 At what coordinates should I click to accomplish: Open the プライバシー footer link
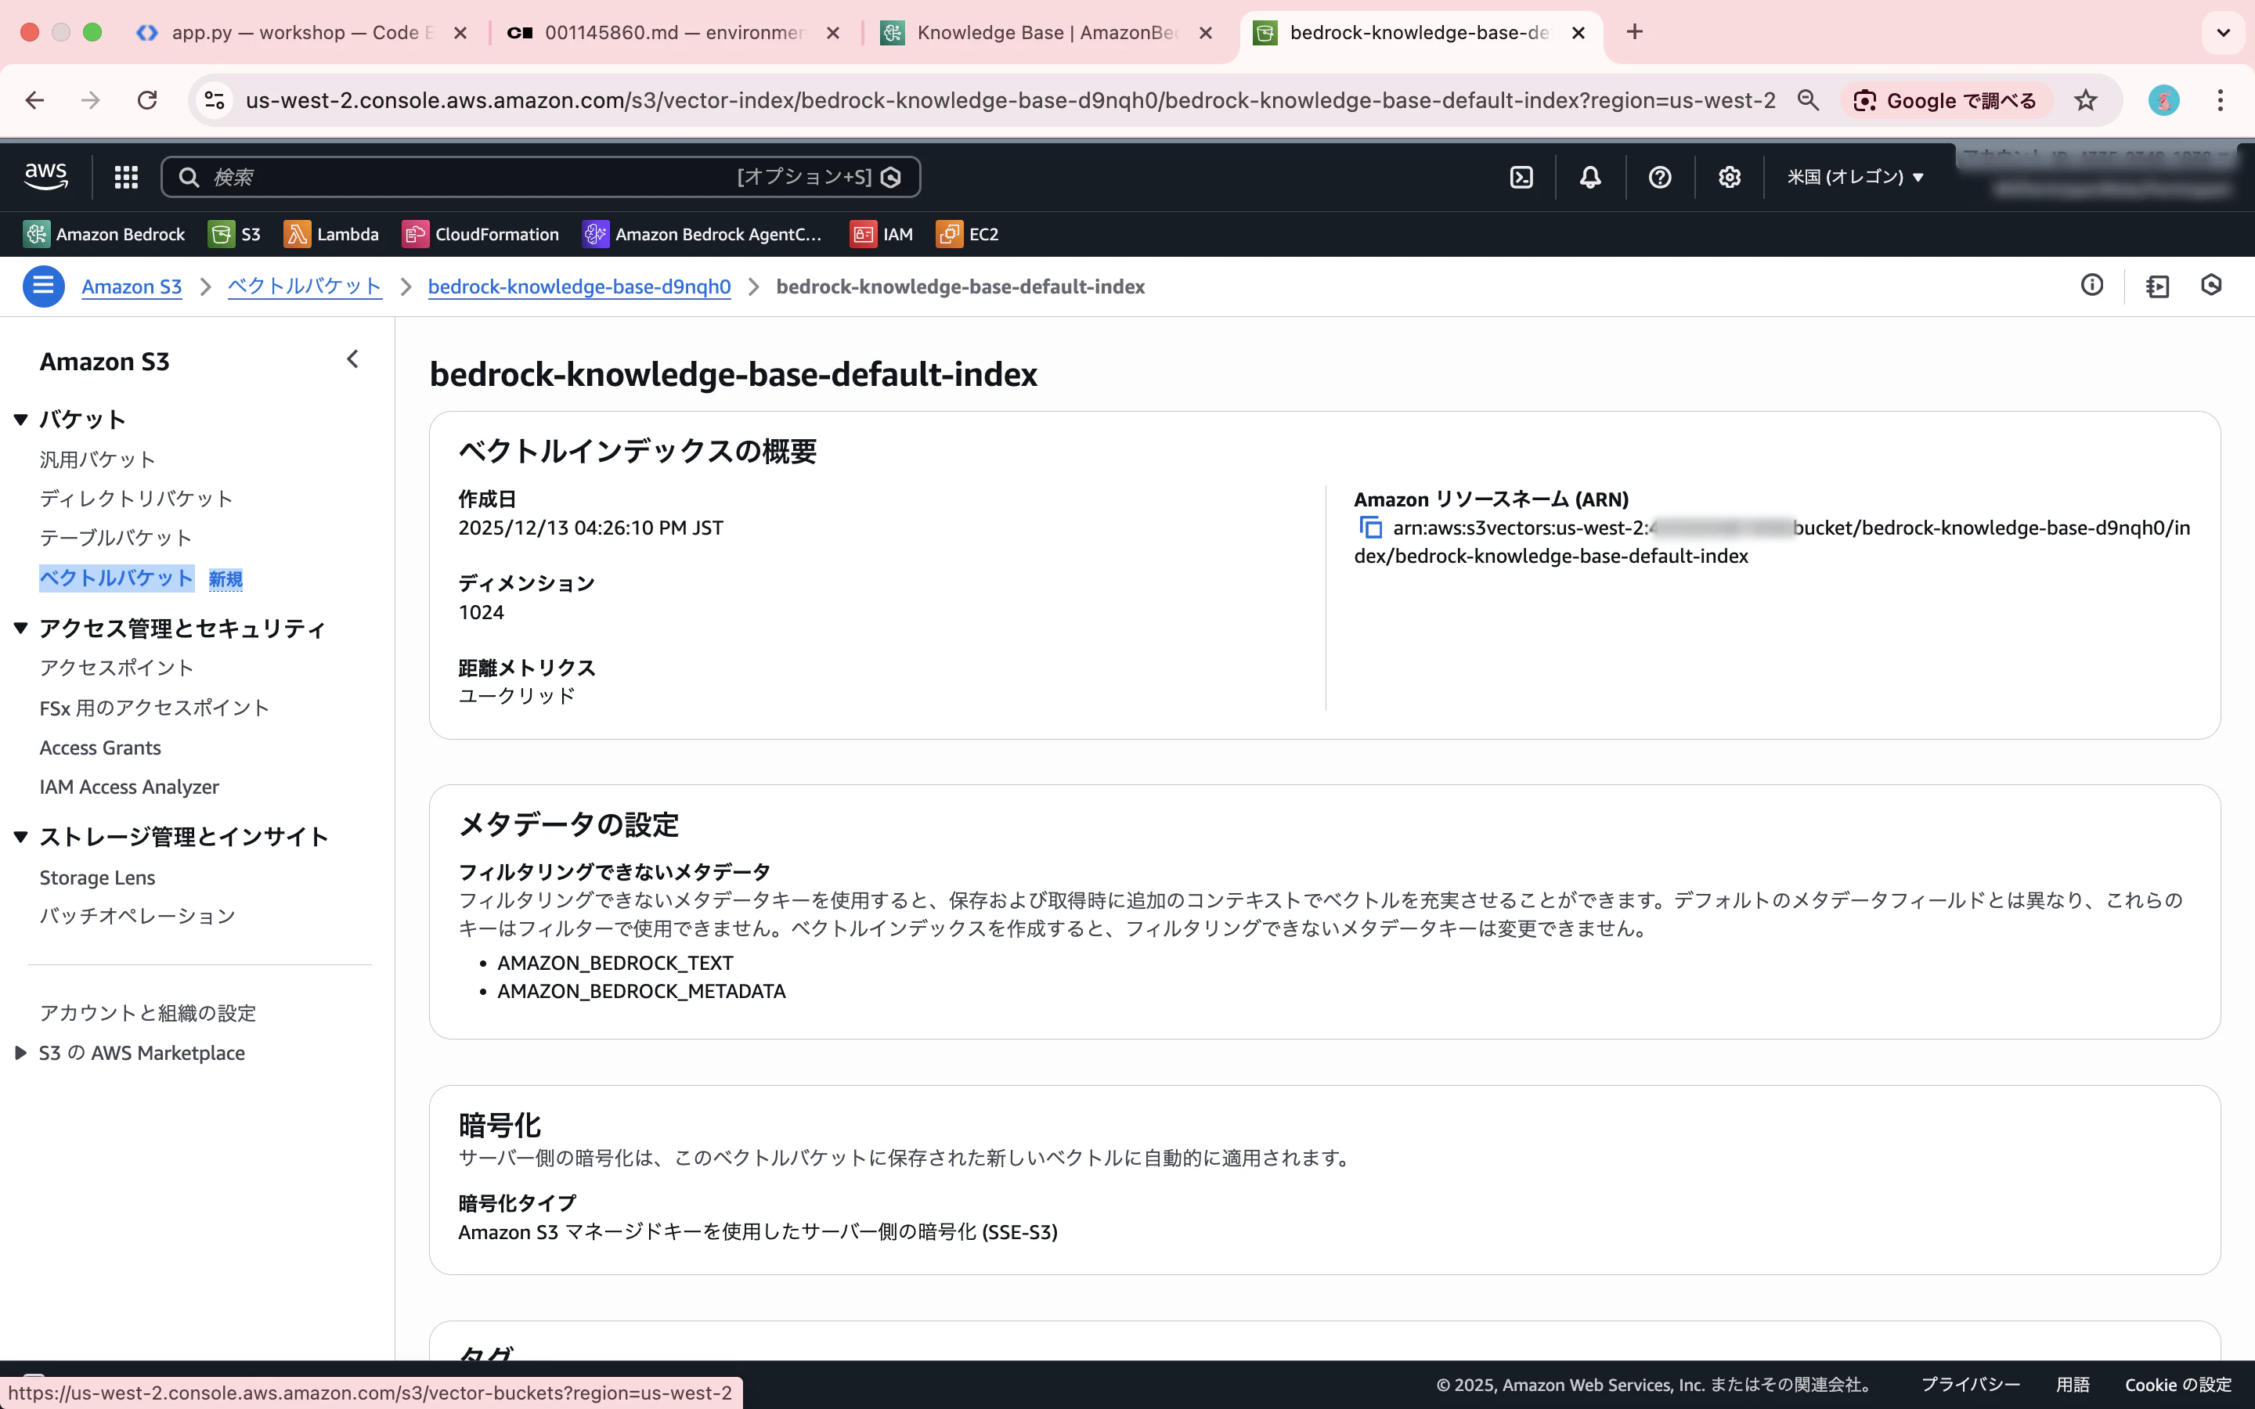click(x=1970, y=1385)
